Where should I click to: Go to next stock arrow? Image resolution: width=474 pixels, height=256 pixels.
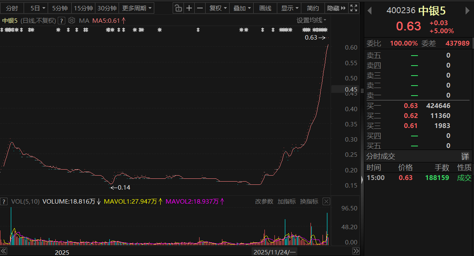click(x=467, y=11)
